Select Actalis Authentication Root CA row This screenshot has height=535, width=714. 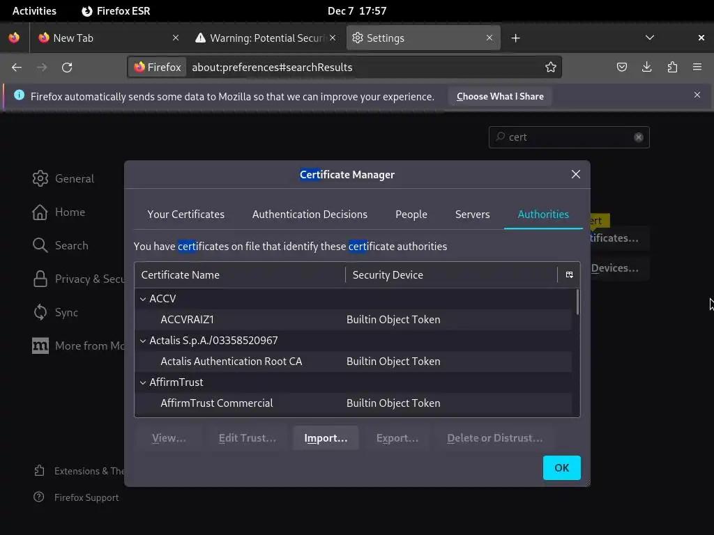[353, 362]
